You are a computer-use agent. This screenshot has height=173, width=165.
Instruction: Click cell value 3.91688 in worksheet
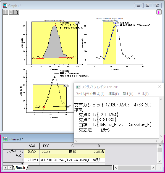point(46,160)
